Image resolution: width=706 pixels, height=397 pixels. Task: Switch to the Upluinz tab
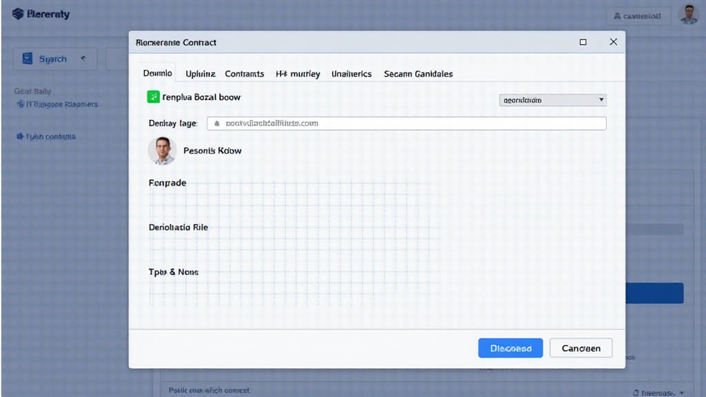point(201,74)
